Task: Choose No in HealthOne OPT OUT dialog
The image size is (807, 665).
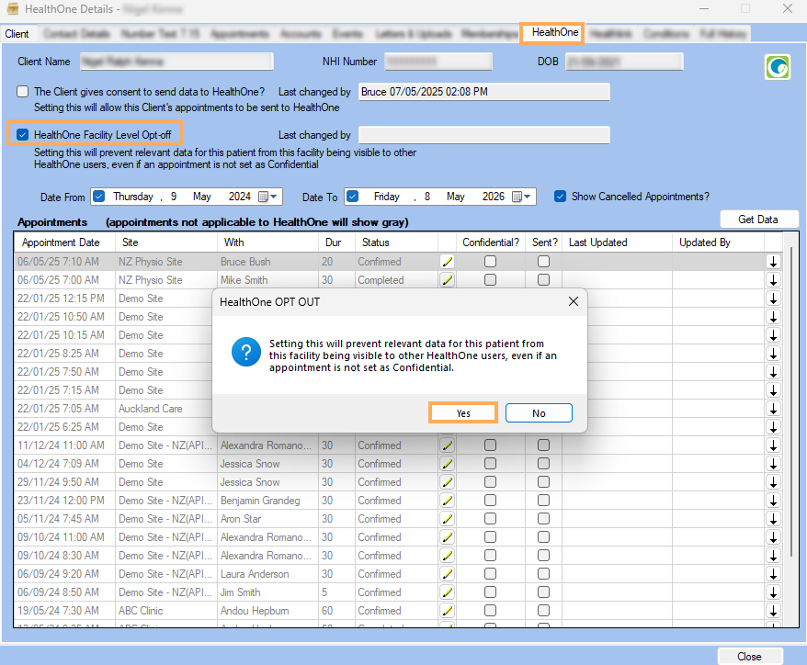Action: pyautogui.click(x=539, y=413)
